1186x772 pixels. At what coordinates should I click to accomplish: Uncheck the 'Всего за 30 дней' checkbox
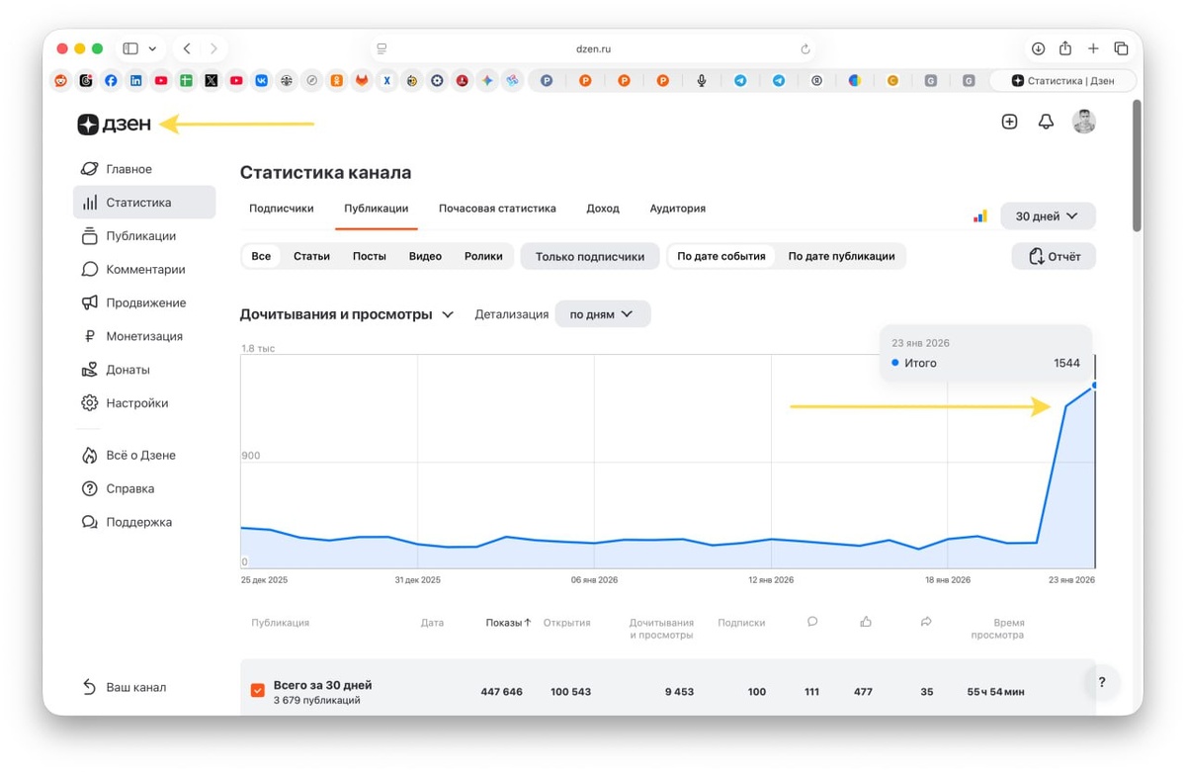point(257,690)
